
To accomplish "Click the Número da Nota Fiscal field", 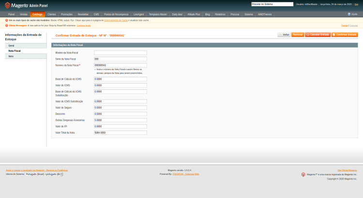I will tap(121, 65).
